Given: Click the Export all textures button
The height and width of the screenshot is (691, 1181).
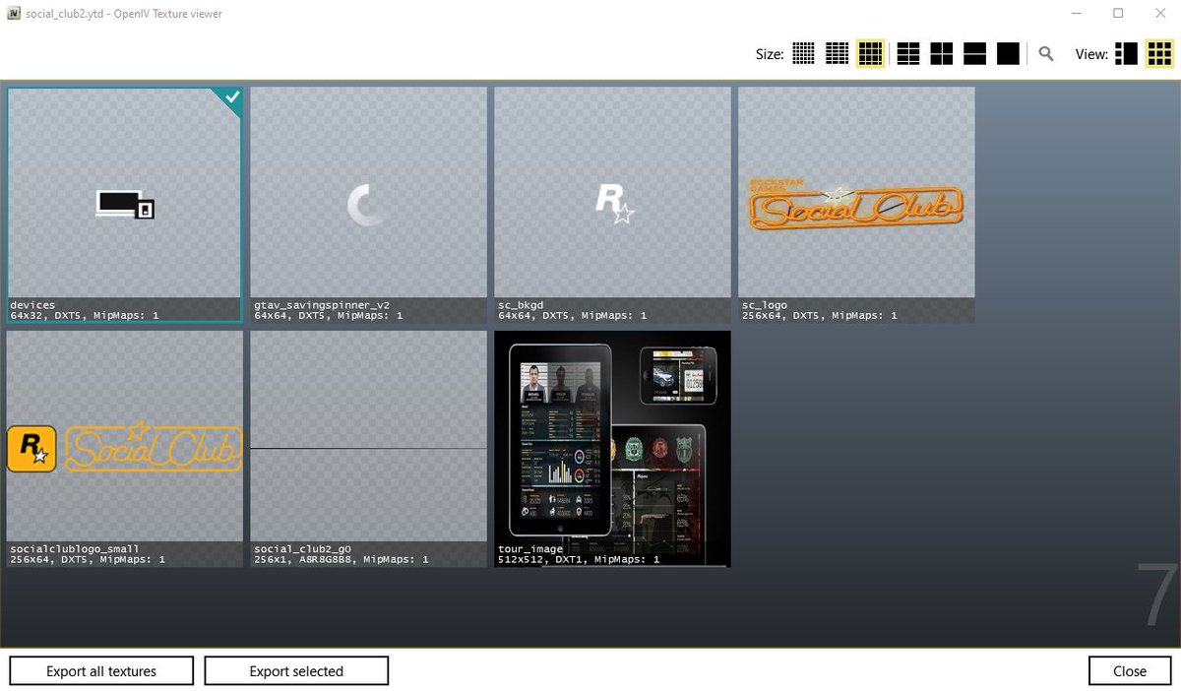Looking at the screenshot, I should 101,671.
